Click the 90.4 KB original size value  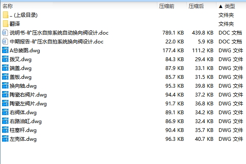point(175,130)
